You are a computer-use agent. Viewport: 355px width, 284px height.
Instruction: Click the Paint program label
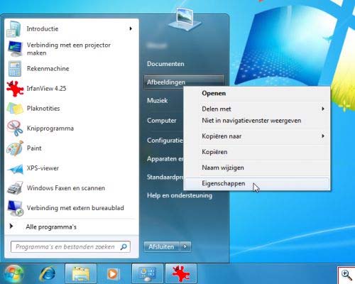(34, 148)
